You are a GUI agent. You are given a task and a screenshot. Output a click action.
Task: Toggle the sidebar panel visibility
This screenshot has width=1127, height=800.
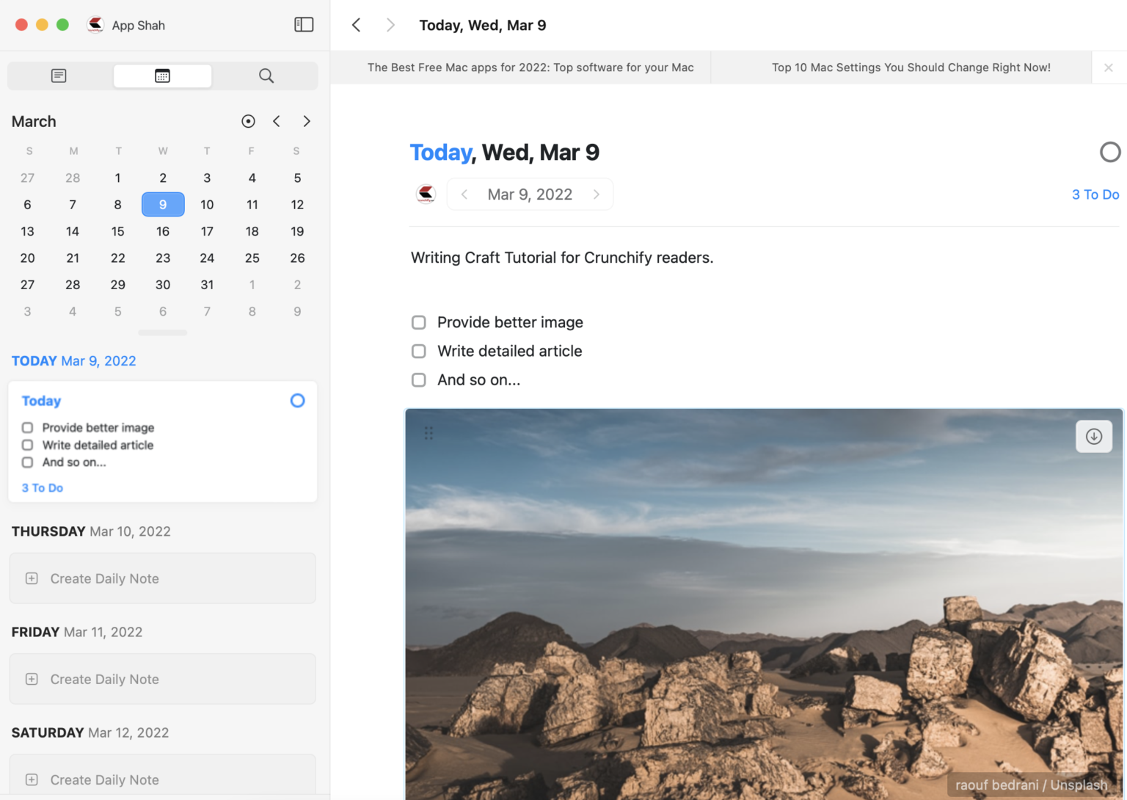[303, 24]
